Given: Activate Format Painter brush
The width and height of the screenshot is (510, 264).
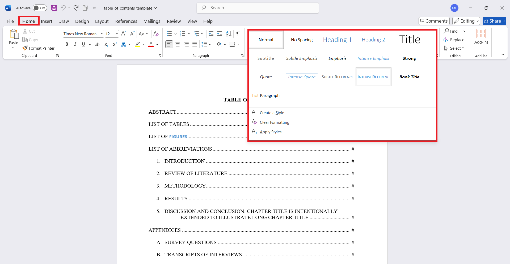Looking at the screenshot, I should click(25, 48).
